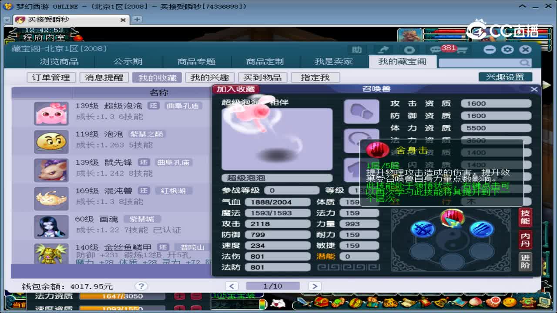Open the gear settings icon

pos(507,50)
